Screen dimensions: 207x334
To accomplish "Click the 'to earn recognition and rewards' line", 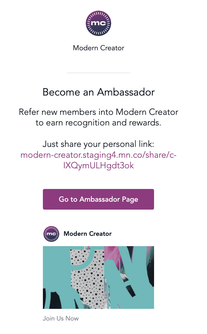I will click(x=98, y=123).
